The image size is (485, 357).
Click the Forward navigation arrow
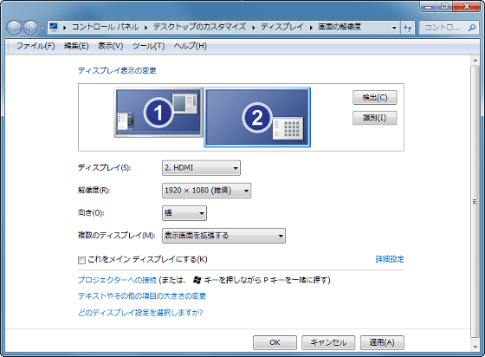click(30, 28)
